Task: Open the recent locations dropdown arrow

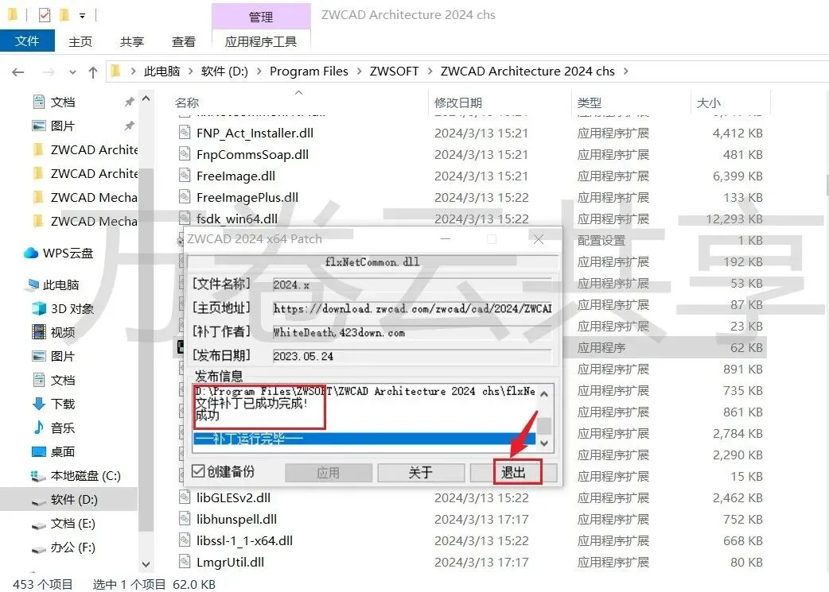Action: coord(73,72)
